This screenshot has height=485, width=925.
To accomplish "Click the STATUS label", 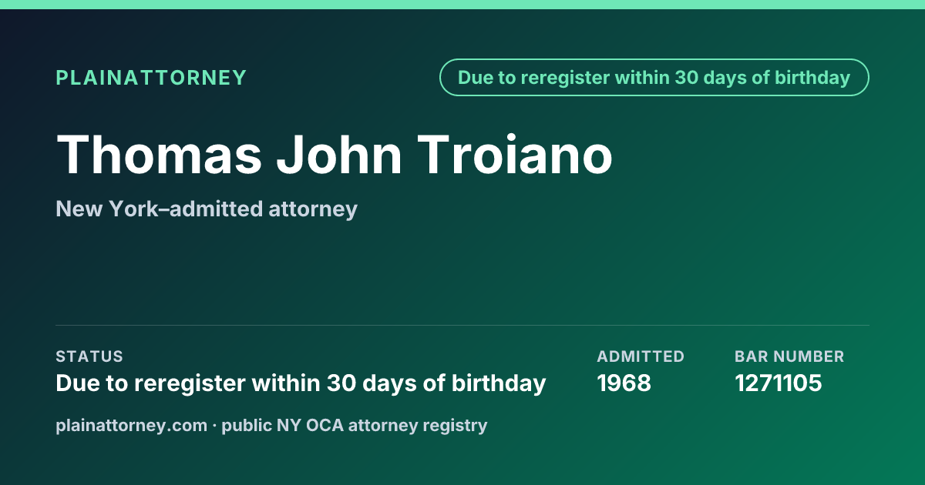I will click(x=89, y=356).
